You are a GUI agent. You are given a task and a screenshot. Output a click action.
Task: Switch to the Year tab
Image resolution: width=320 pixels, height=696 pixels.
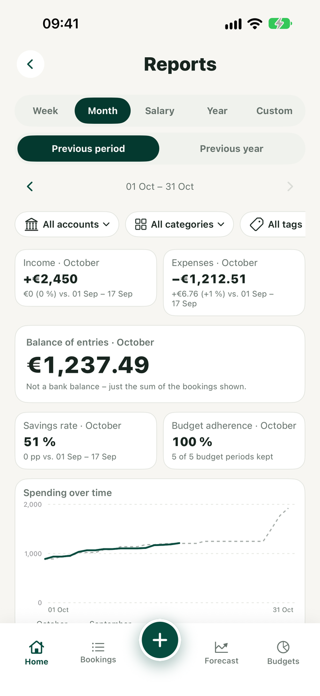pos(217,111)
